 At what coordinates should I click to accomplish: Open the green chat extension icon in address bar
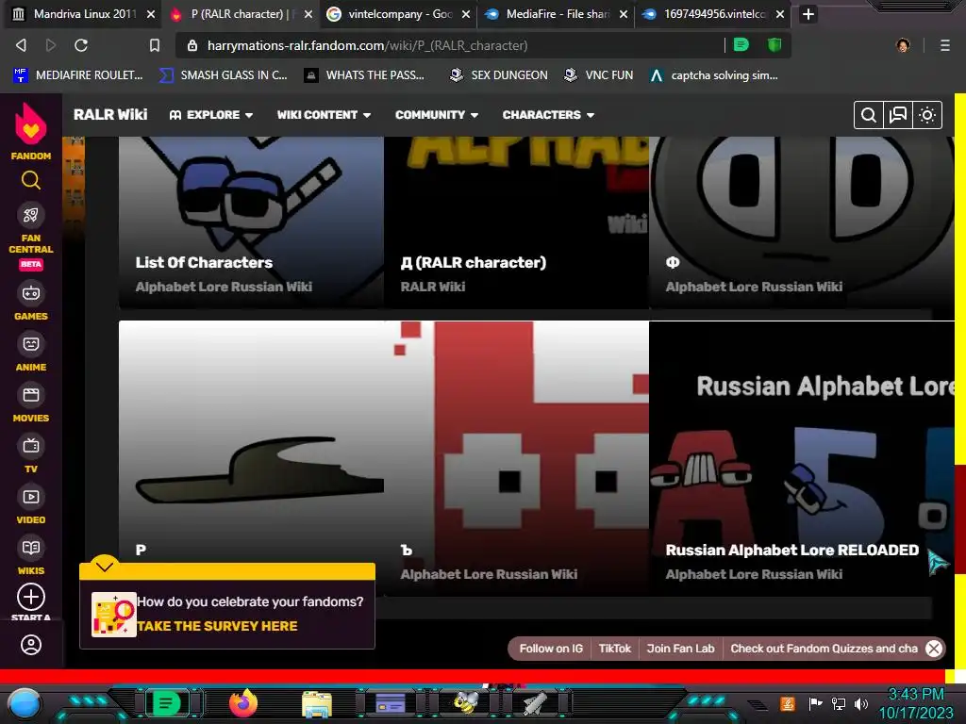(741, 45)
